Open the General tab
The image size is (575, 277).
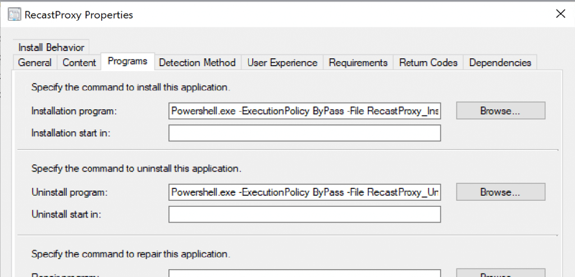pos(35,63)
